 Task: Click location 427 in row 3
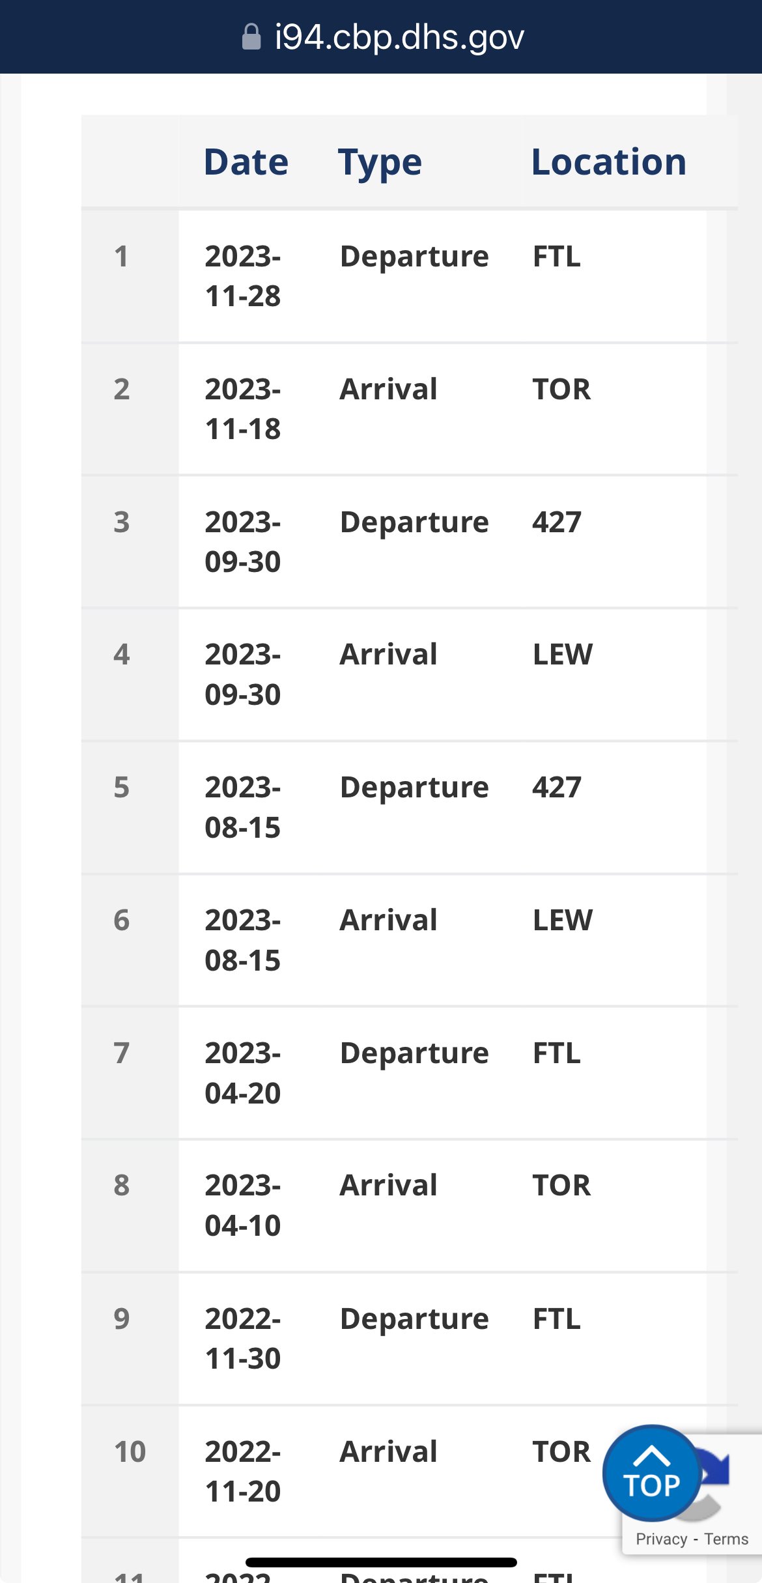(557, 522)
